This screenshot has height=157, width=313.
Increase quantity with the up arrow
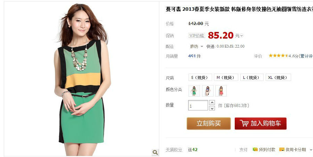click(x=212, y=102)
